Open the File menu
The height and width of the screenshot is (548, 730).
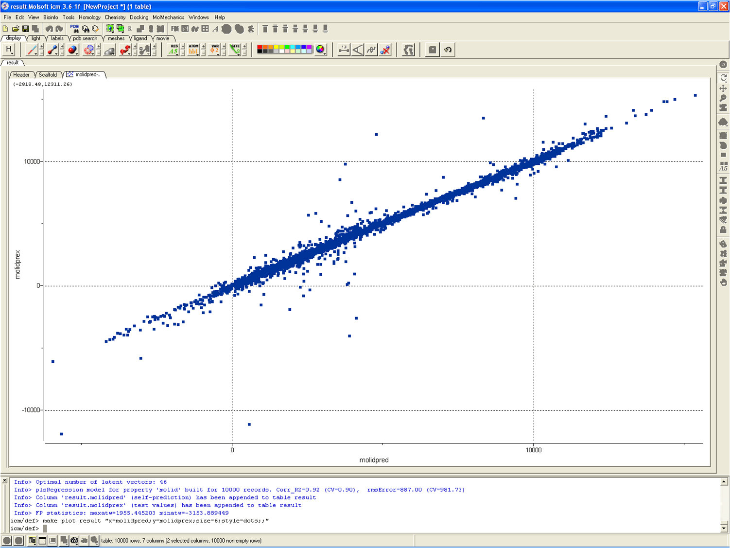[7, 17]
